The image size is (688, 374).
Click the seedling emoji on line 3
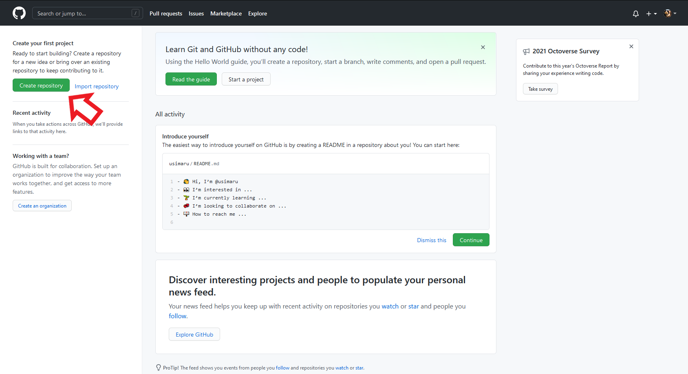pyautogui.click(x=186, y=198)
